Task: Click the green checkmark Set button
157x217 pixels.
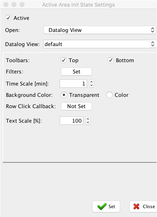Action: [x=106, y=206]
